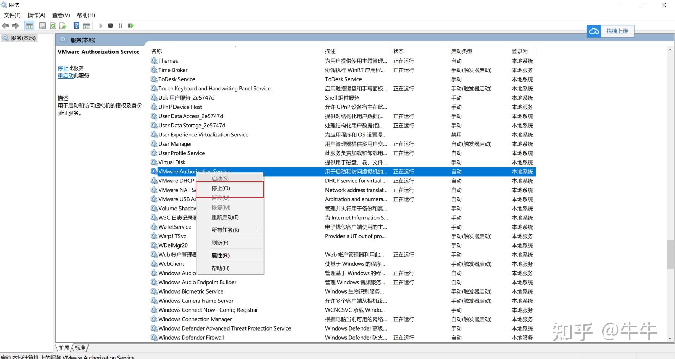Click the Properties dialog toolbar icon
This screenshot has height=359, width=675.
[42, 25]
